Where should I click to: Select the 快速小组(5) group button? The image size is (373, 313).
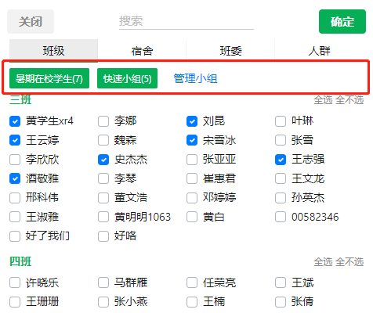point(127,78)
